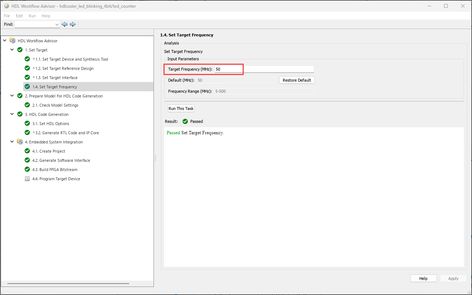Collapse the 3. HDL Code Generation node

(x=12, y=114)
